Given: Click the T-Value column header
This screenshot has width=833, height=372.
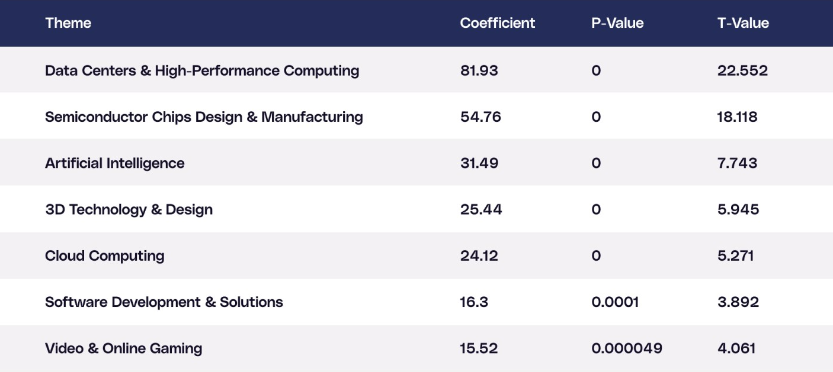Looking at the screenshot, I should (743, 23).
